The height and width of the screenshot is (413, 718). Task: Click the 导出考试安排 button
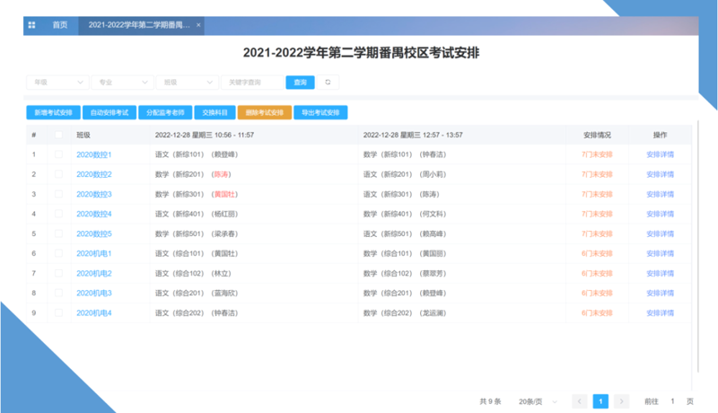coord(320,112)
